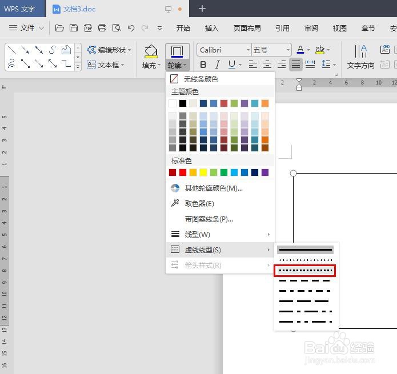This screenshot has width=397, height=374.
Task: Center align text
Action: coord(267,65)
